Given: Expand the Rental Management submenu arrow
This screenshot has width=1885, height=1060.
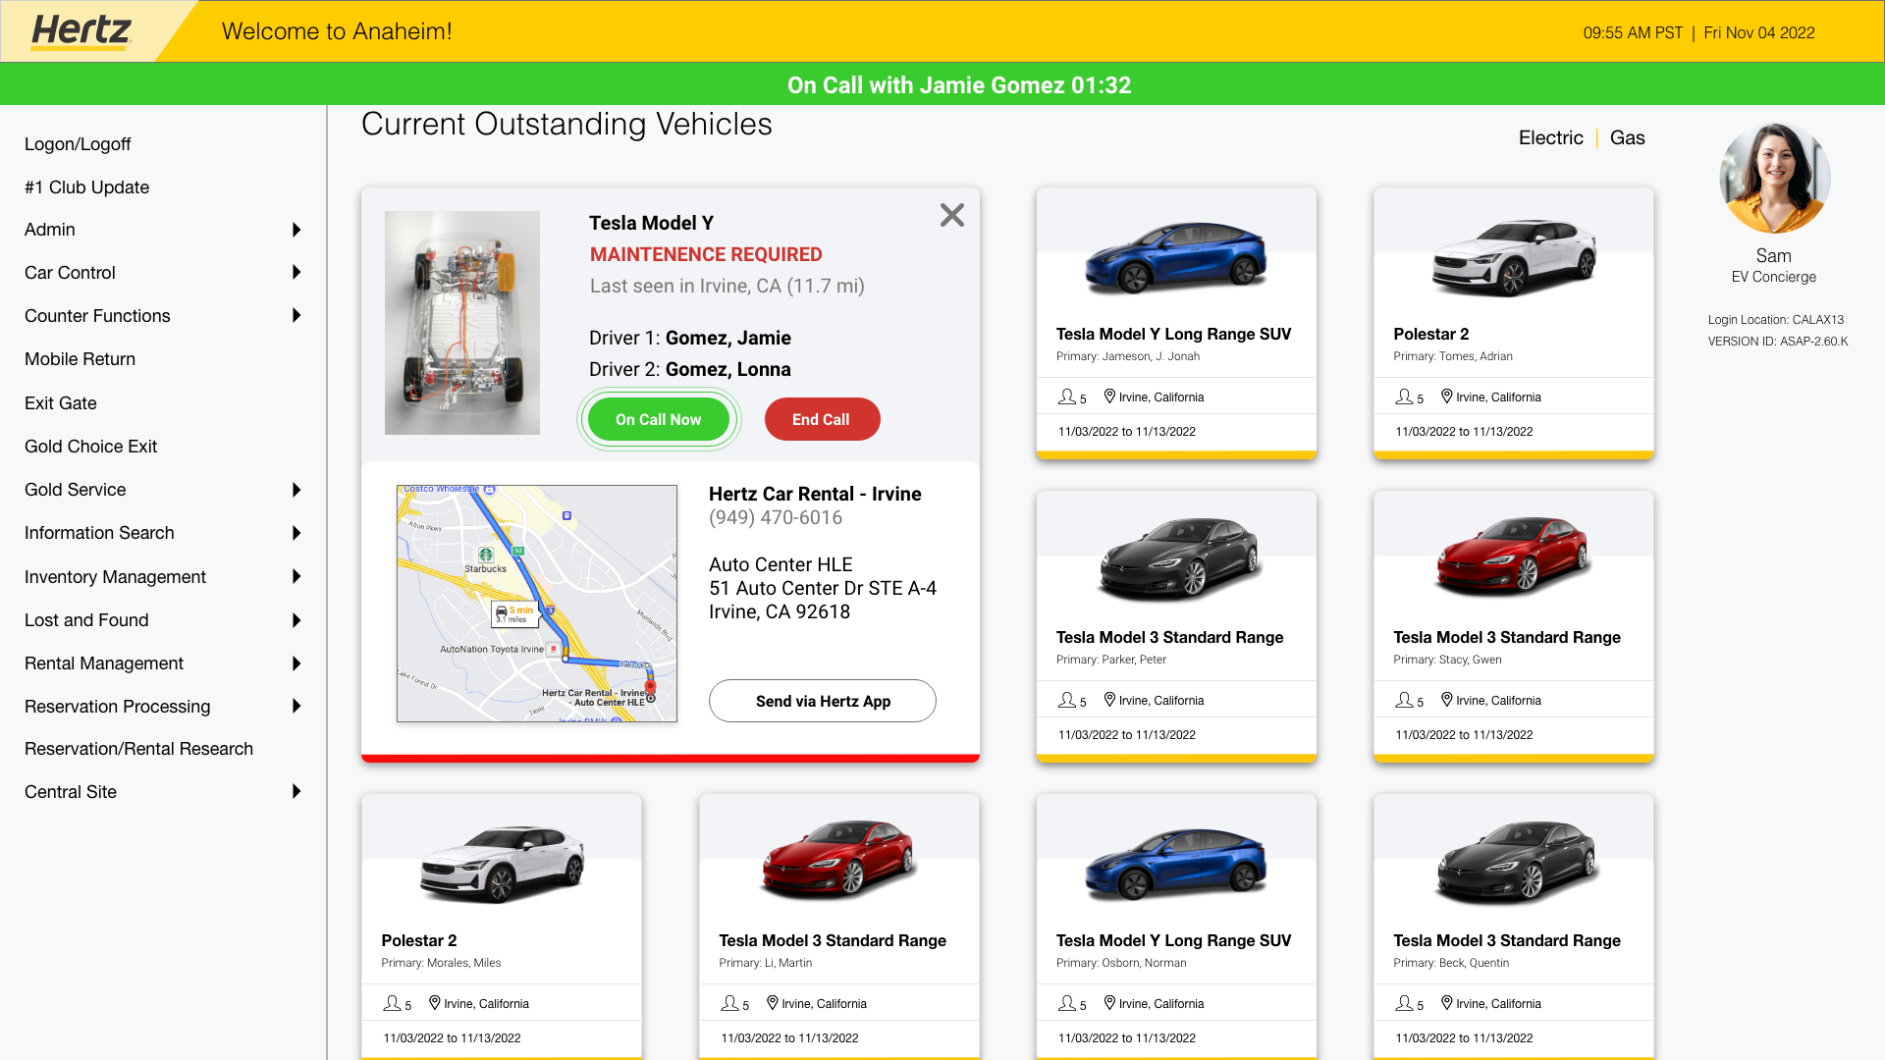Looking at the screenshot, I should 296,663.
